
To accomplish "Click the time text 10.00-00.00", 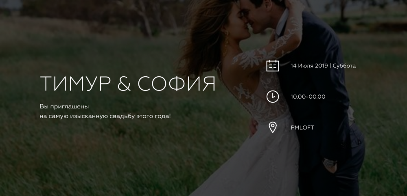I will 308,97.
